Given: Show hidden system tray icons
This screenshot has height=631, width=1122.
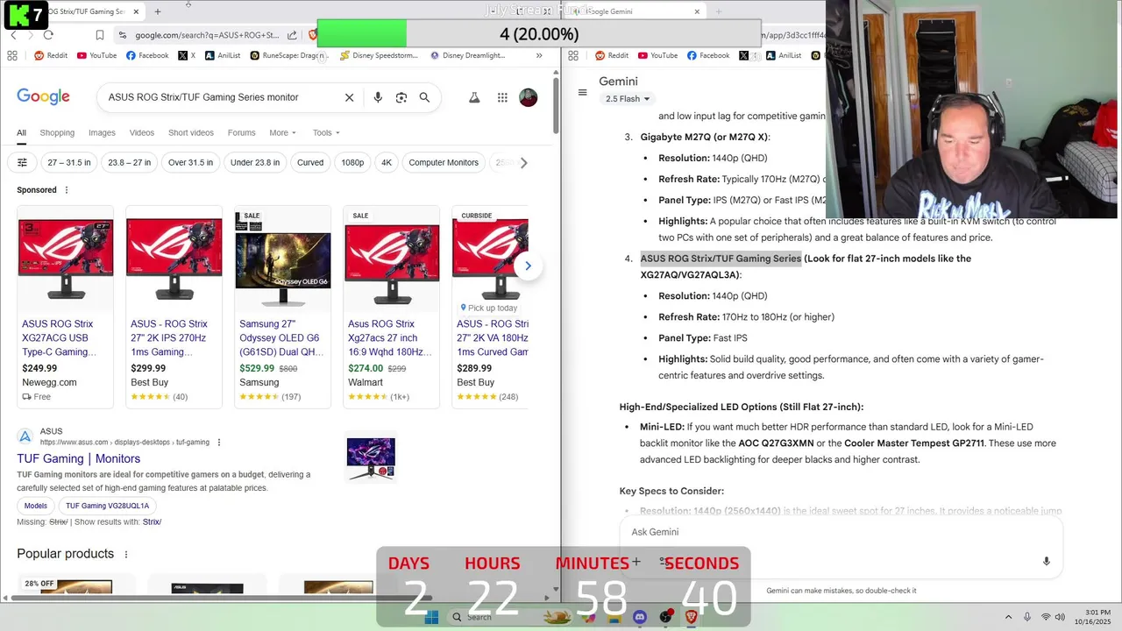Looking at the screenshot, I should 1008,617.
